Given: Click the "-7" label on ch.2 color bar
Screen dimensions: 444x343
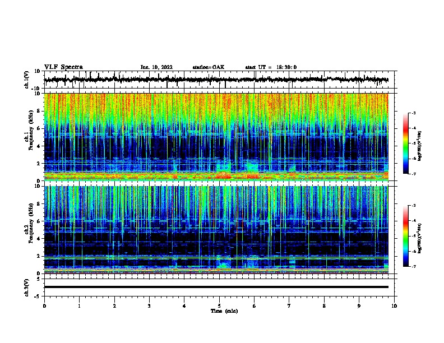Looking at the screenshot, I should [x=413, y=266].
